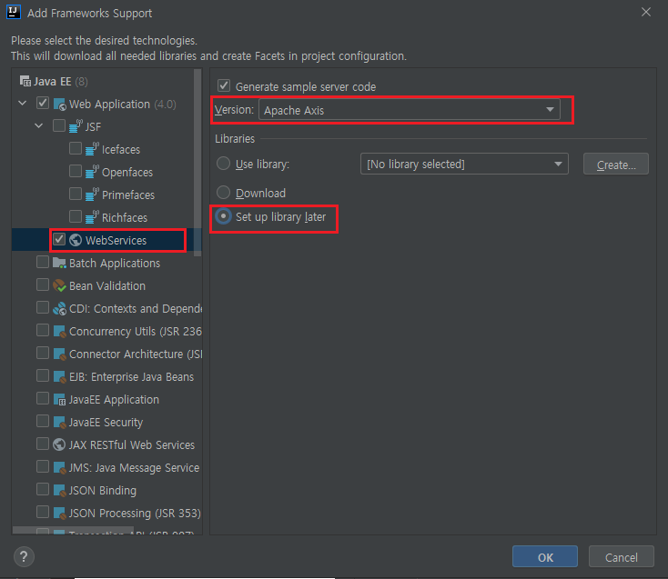This screenshot has width=668, height=579.
Task: Click the Icefaces icon
Action: [92, 149]
